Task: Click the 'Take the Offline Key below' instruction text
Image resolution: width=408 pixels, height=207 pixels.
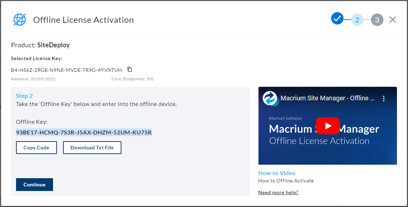Action: (96, 104)
